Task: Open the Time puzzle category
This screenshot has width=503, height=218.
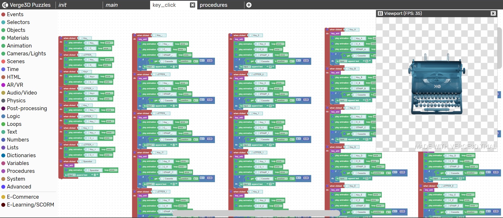Action: click(x=13, y=69)
